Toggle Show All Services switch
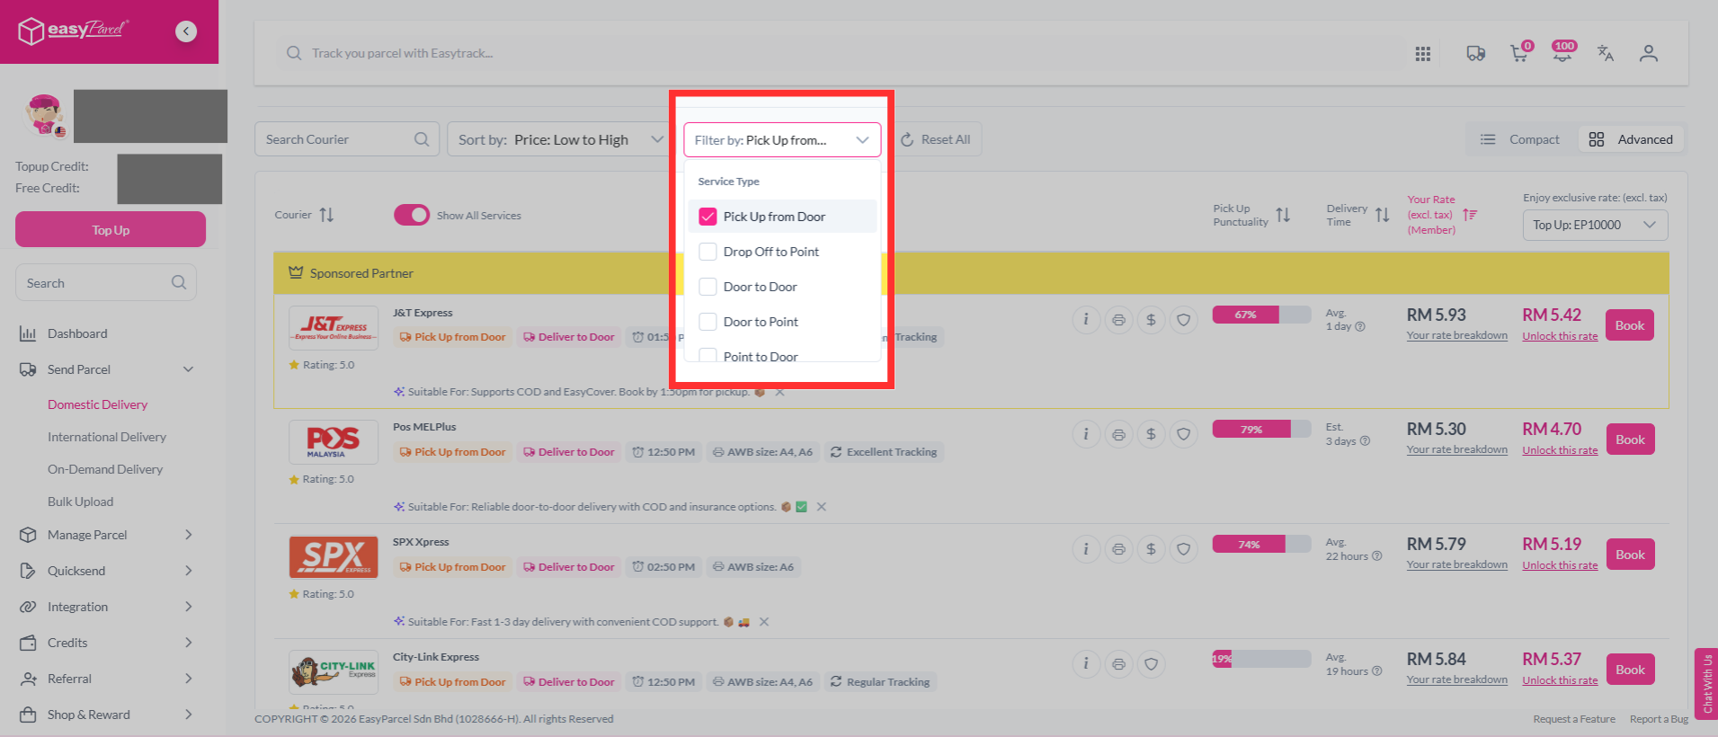 412,215
